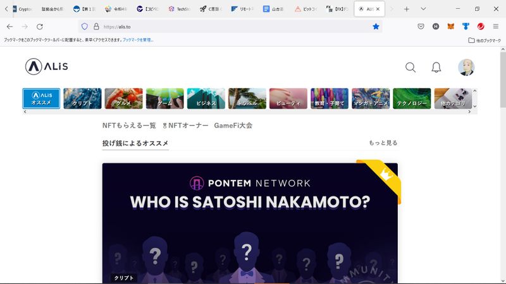Expand the category list with the down chevron
The width and height of the screenshot is (506, 284).
point(474,106)
